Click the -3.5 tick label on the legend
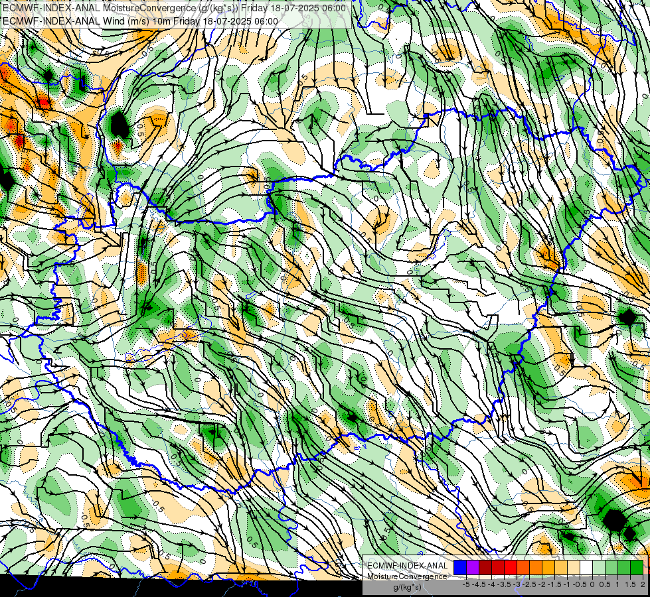 [x=504, y=584]
